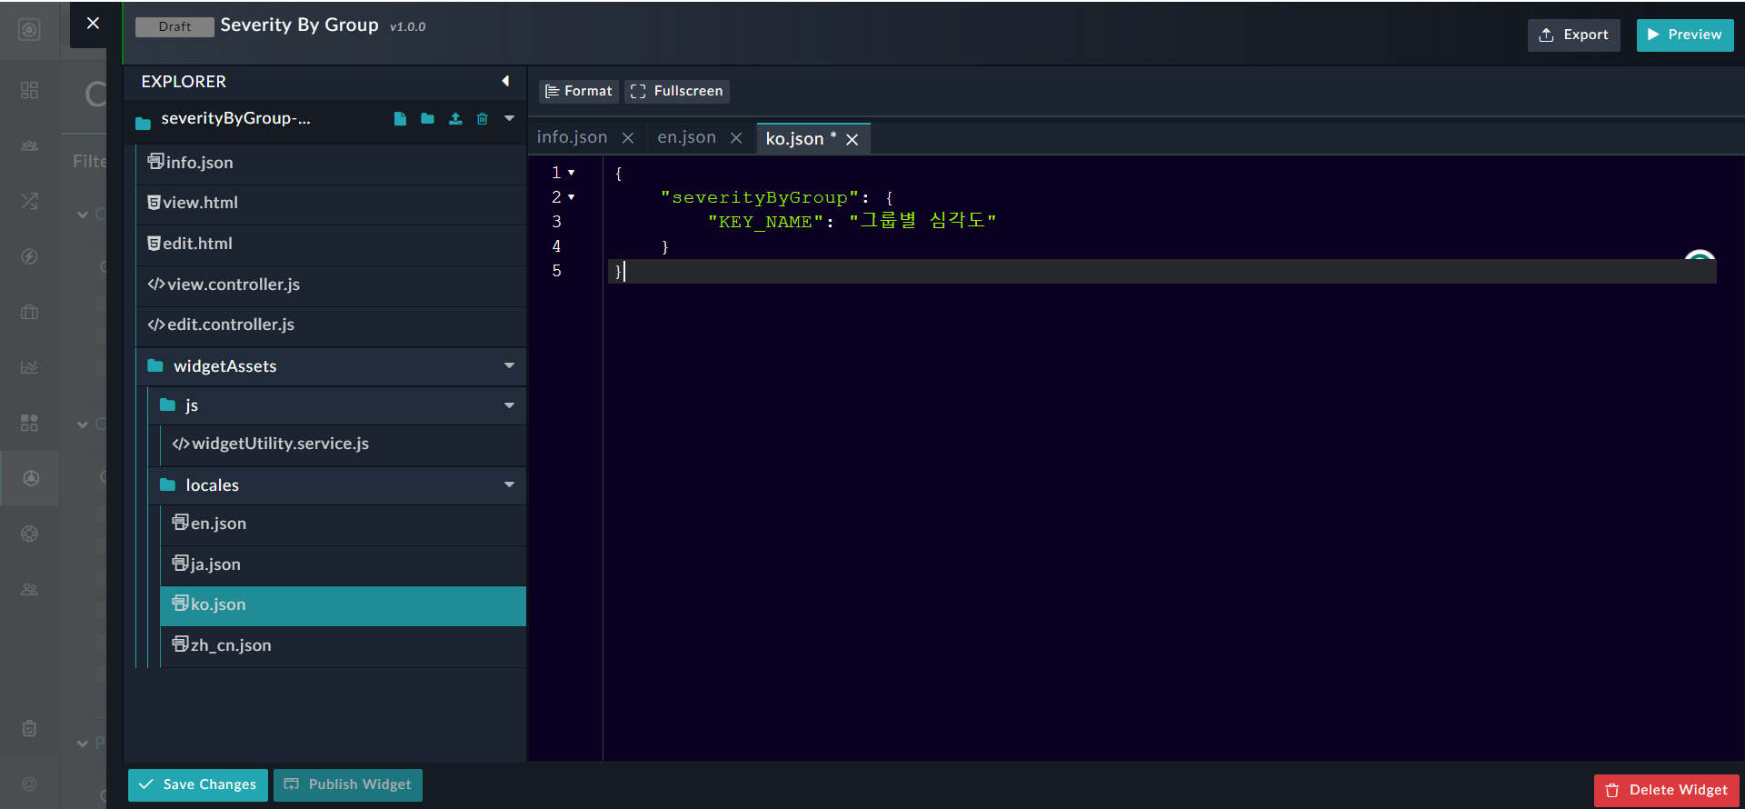Click the js folder icon
Screen dimensions: 1745x809
(167, 405)
